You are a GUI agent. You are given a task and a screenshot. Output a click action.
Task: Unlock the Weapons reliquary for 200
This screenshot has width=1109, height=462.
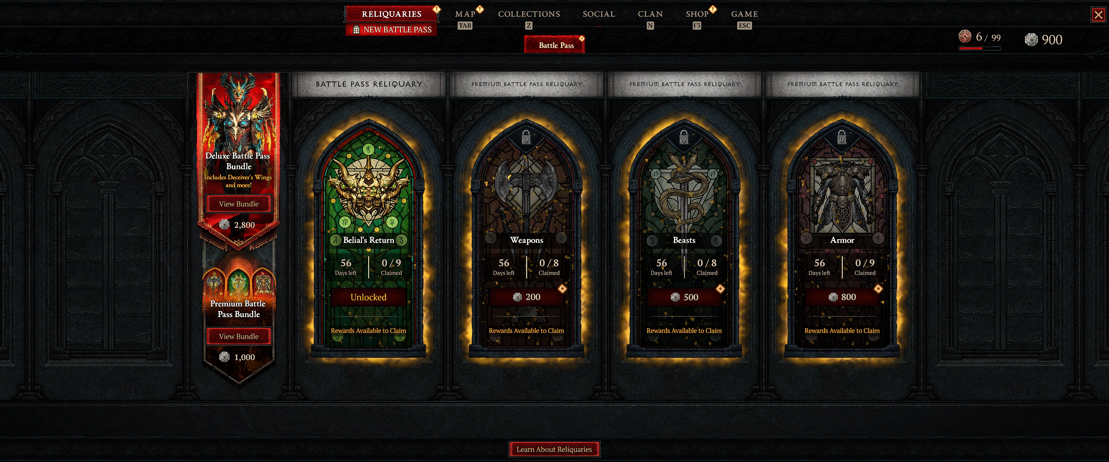click(526, 297)
